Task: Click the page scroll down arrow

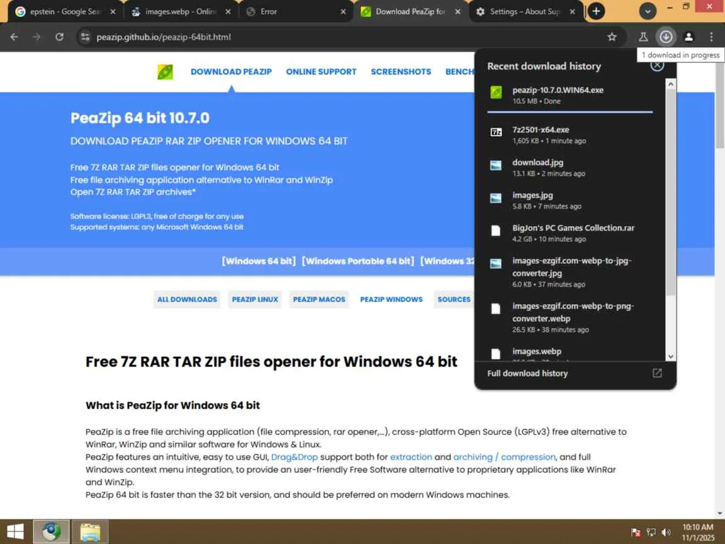Action: coord(720,514)
